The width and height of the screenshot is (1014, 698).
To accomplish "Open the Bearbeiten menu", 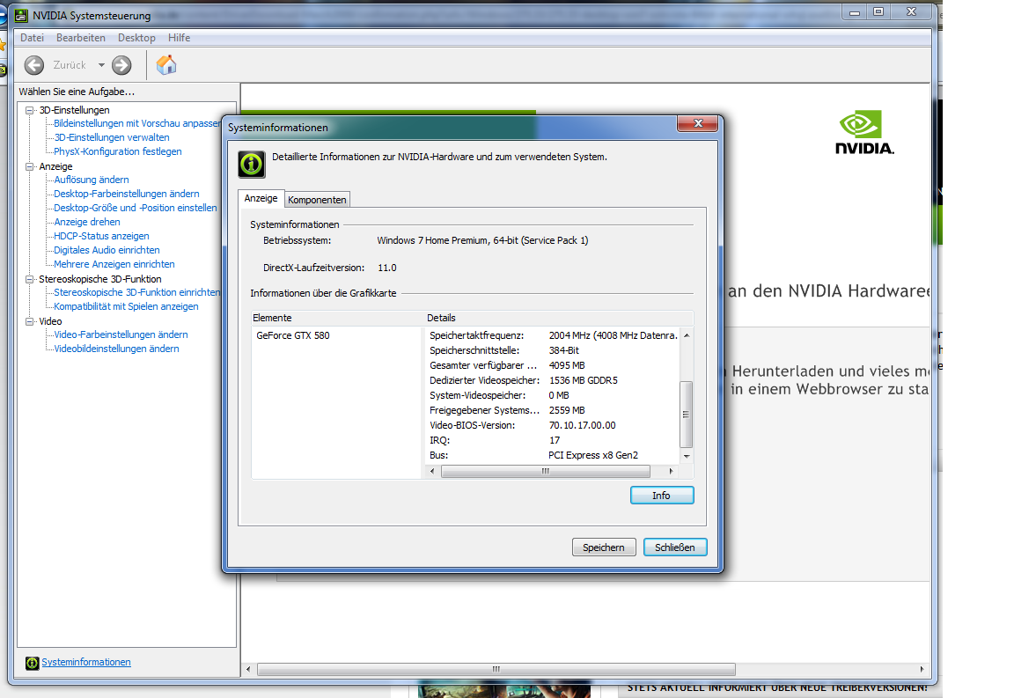I will (81, 38).
